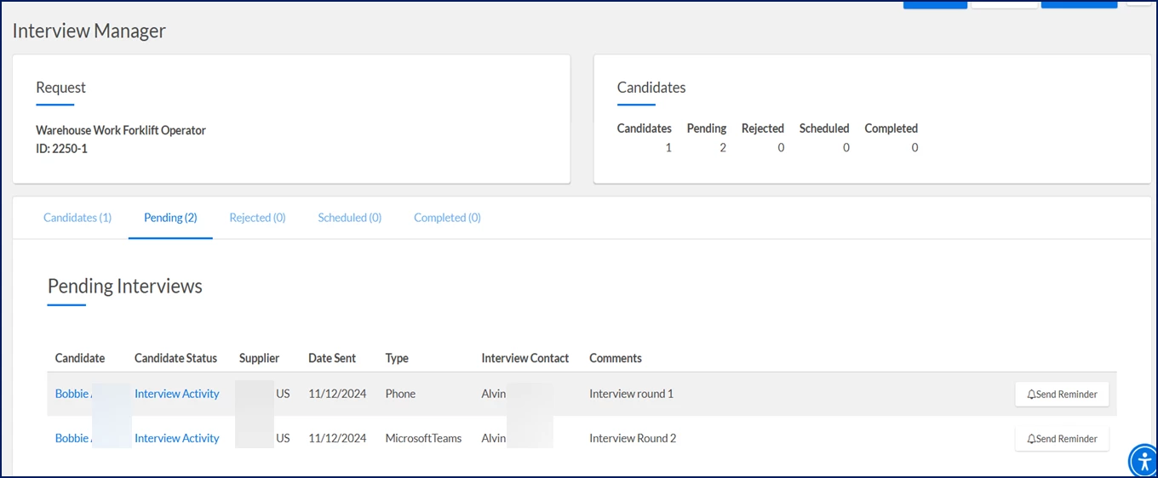The height and width of the screenshot is (478, 1158).
Task: Send Reminder for Interview Round 2
Action: click(1062, 439)
